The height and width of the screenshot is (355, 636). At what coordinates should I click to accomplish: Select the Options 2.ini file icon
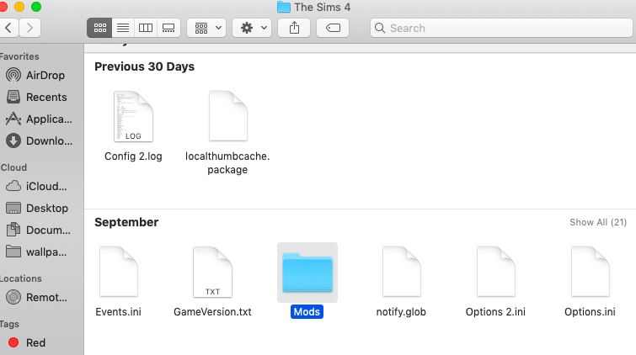[495, 272]
